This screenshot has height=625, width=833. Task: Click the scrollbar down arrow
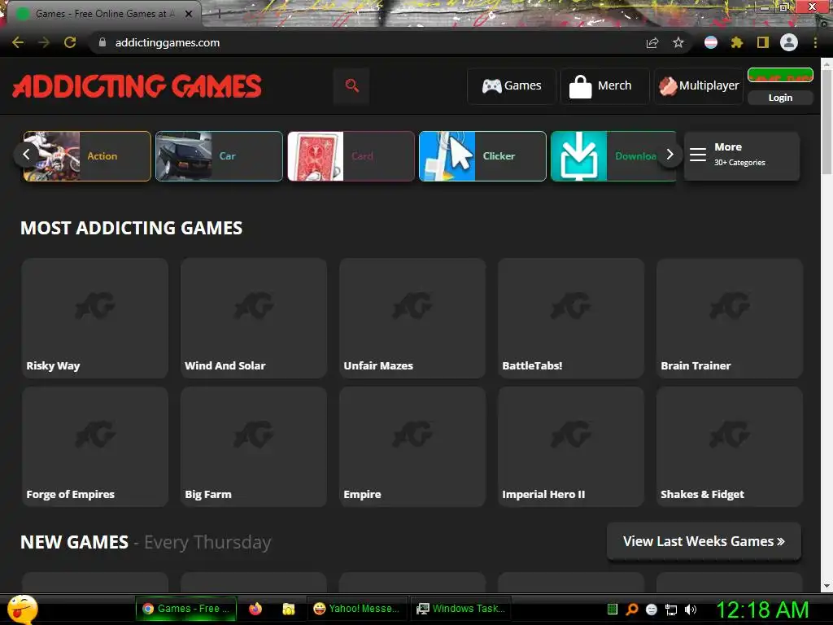(827, 586)
